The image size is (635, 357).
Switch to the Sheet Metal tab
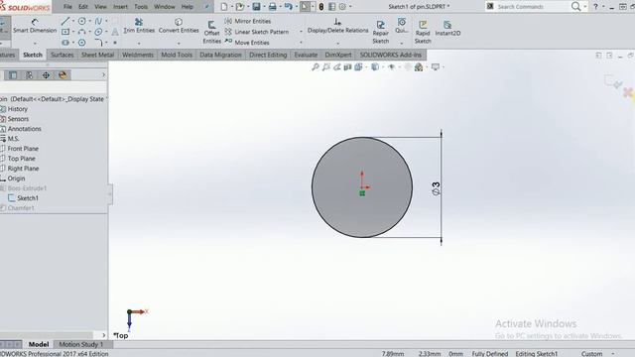click(97, 55)
